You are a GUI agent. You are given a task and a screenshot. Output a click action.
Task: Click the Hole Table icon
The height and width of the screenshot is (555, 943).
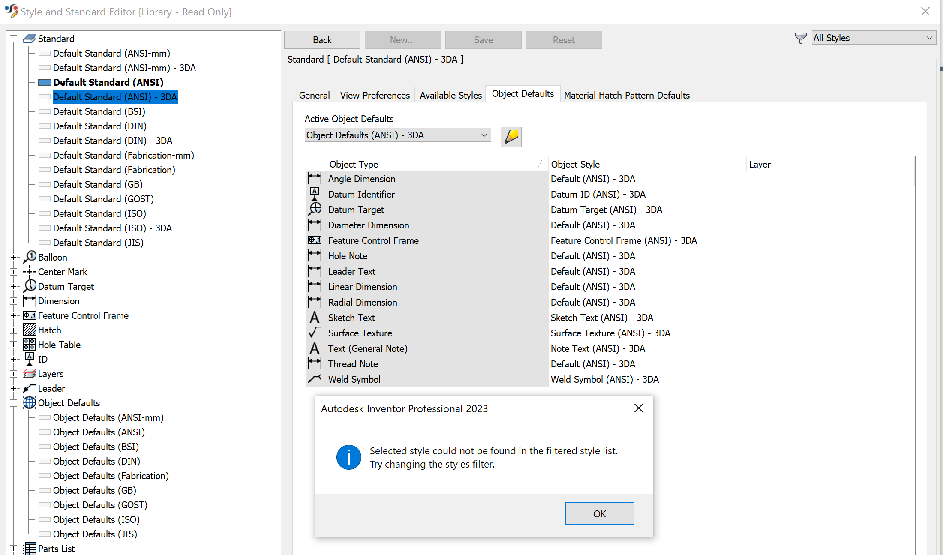click(x=29, y=344)
